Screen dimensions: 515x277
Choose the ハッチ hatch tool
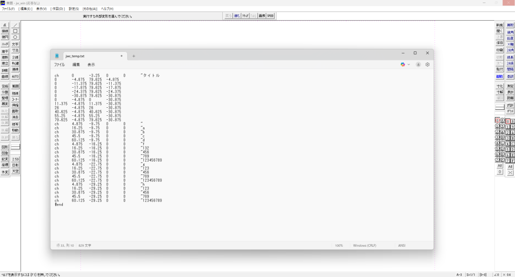tap(5, 44)
